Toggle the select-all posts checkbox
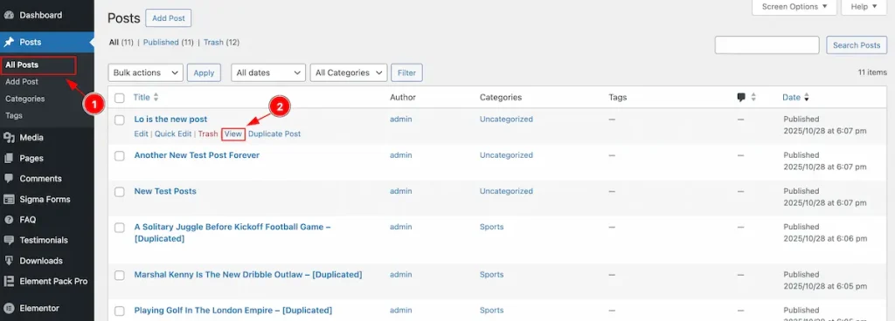895x321 pixels. pyautogui.click(x=119, y=98)
